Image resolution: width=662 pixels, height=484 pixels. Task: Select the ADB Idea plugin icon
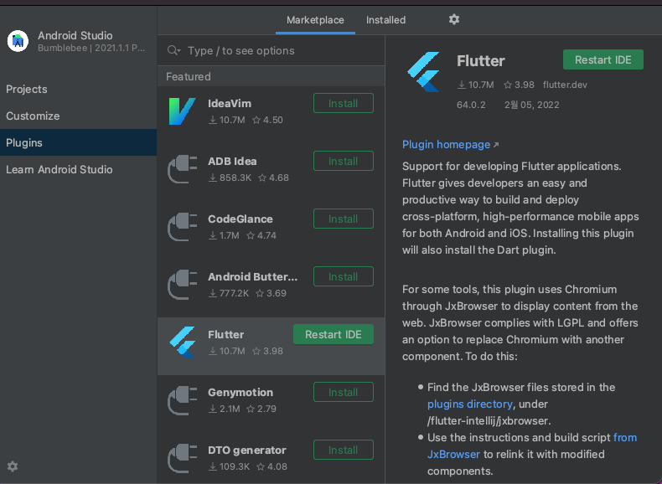click(x=183, y=169)
